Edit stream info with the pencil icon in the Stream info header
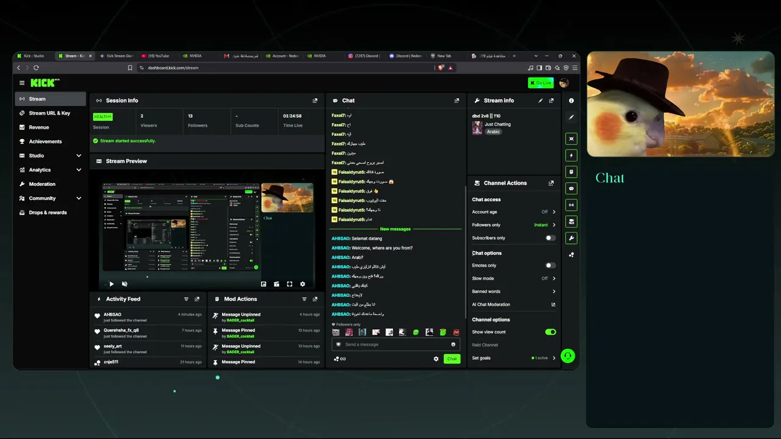The image size is (781, 439). click(x=541, y=101)
